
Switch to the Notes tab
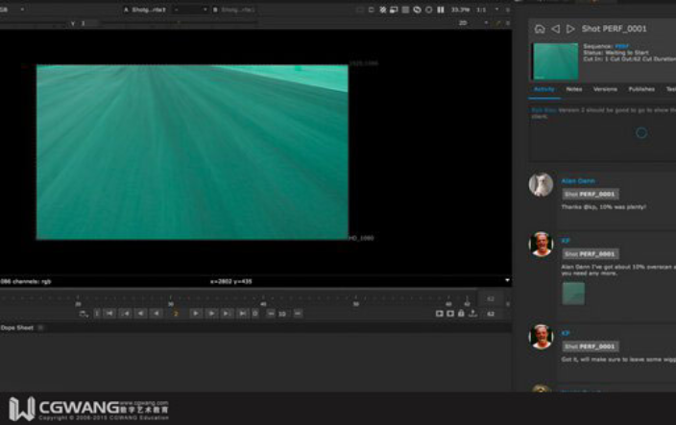point(574,89)
